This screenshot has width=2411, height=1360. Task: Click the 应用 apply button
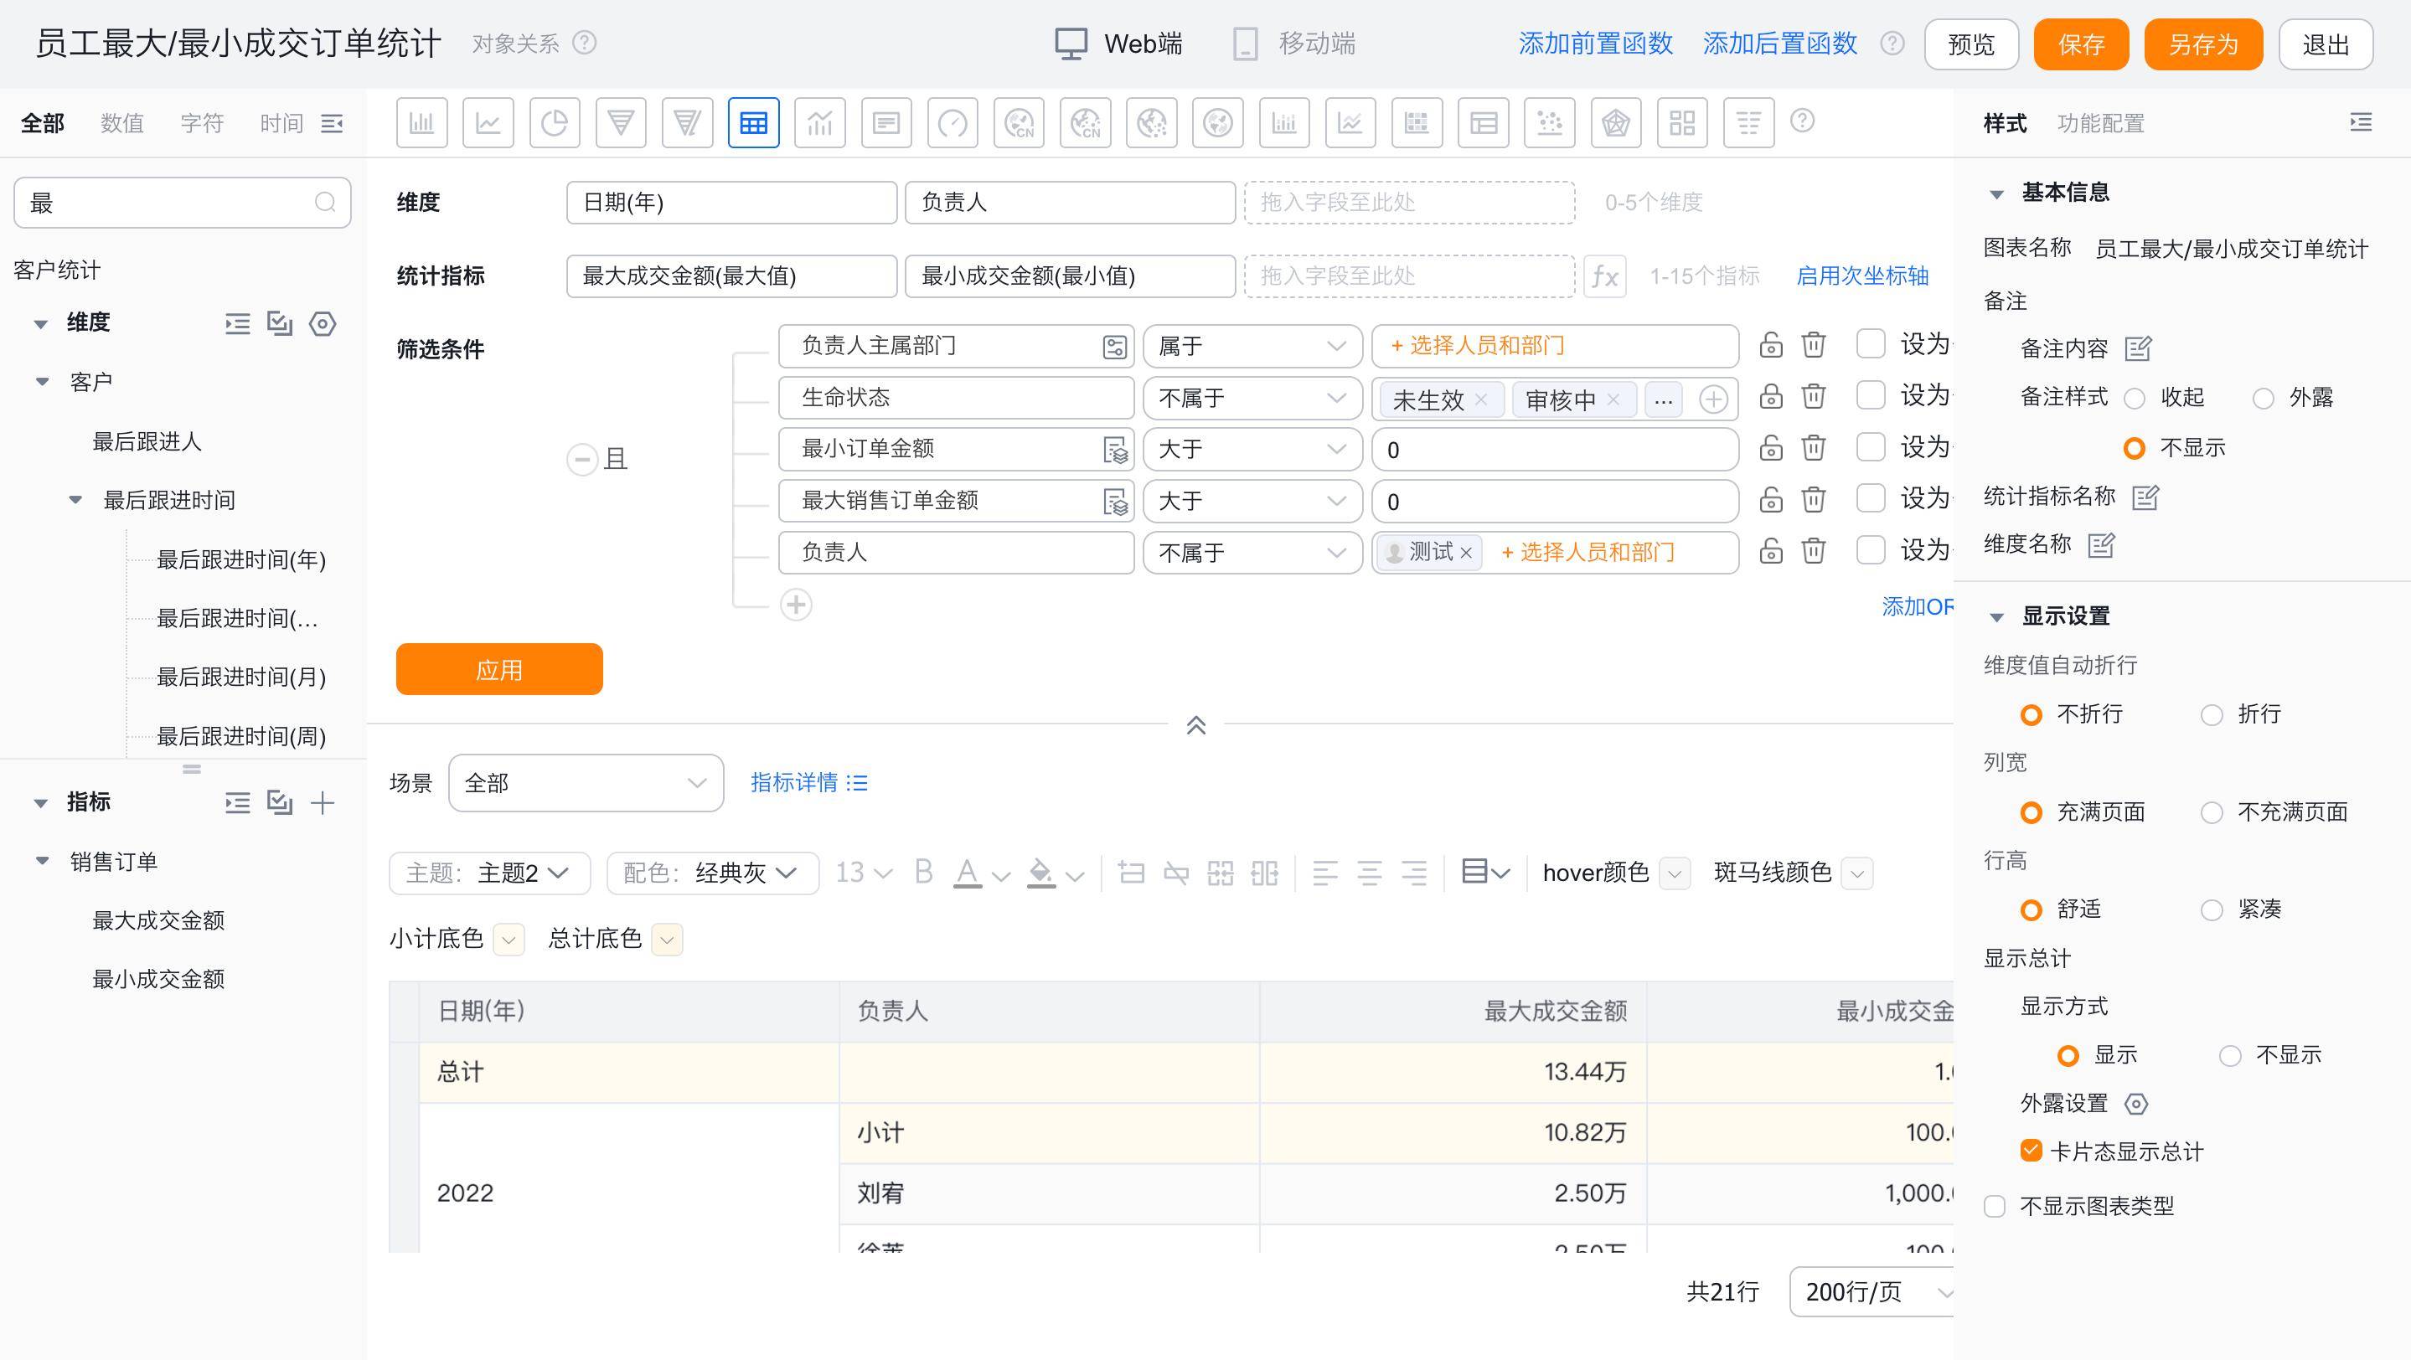coord(498,670)
